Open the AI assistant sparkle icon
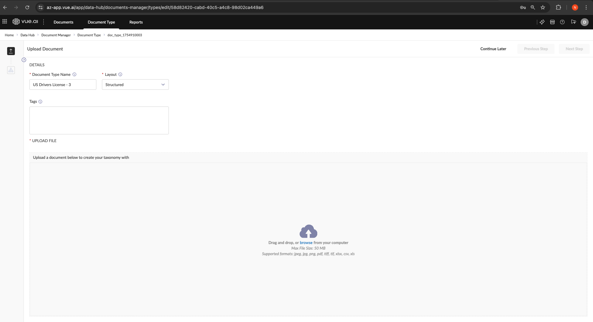The height and width of the screenshot is (322, 593). tap(542, 22)
